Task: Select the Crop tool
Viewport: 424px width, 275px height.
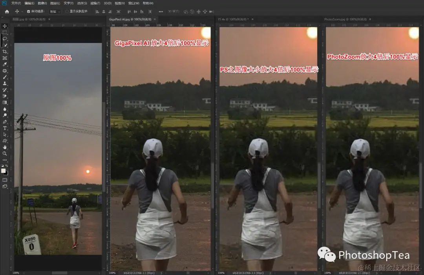Action: point(5,52)
